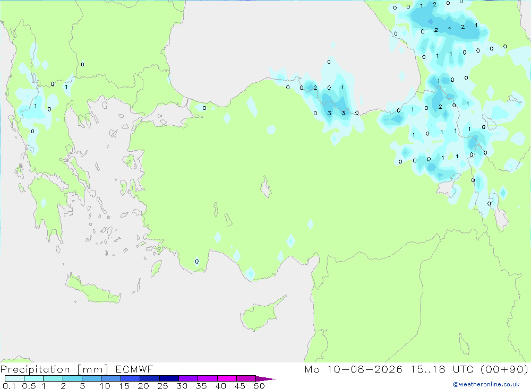
Task: Click the date text "Mo 10-08-2026"
Action: click(x=353, y=369)
